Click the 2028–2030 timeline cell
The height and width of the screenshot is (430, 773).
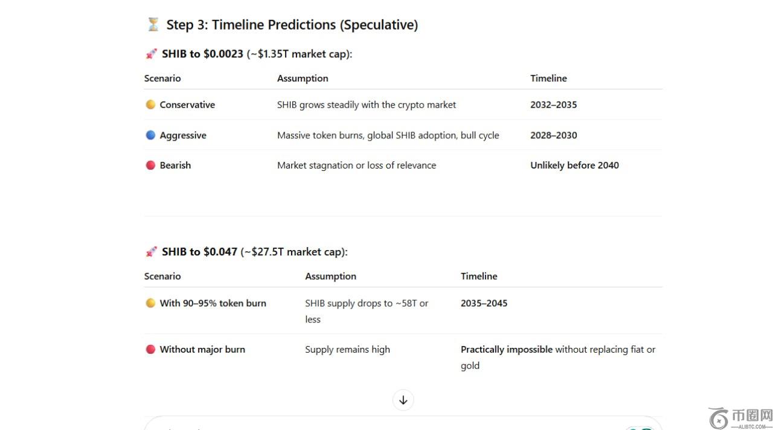click(553, 135)
